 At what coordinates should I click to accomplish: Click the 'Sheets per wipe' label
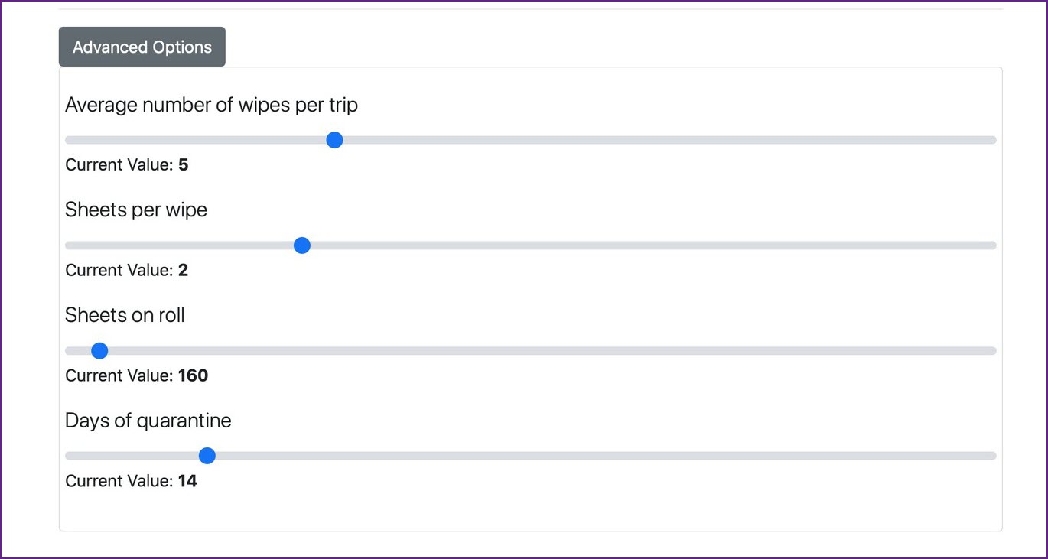[x=136, y=210]
